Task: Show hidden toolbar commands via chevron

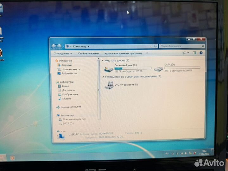Action: point(147,53)
